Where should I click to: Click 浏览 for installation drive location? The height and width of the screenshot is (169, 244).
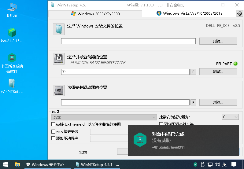click(x=218, y=102)
